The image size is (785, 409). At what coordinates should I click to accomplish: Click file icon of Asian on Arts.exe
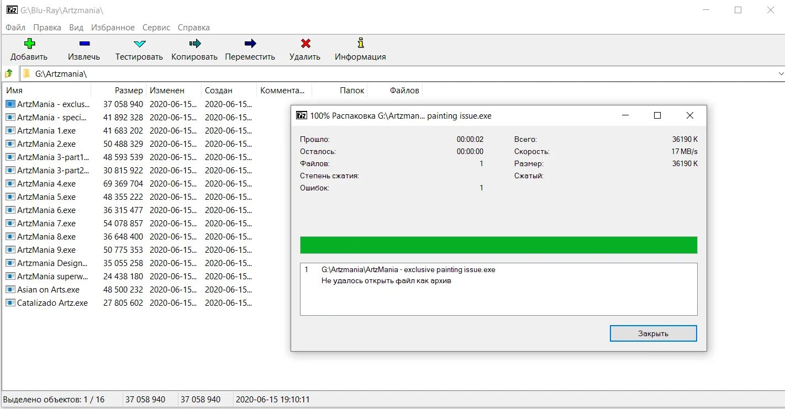pyautogui.click(x=10, y=289)
